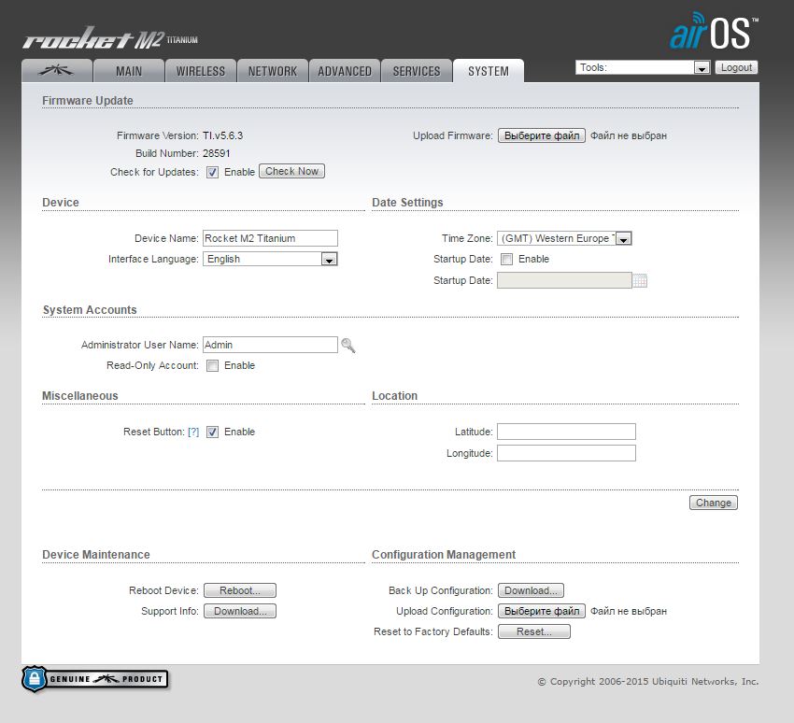Click Reset to Factory Defaults button
Screen dimensions: 794x723
point(534,631)
